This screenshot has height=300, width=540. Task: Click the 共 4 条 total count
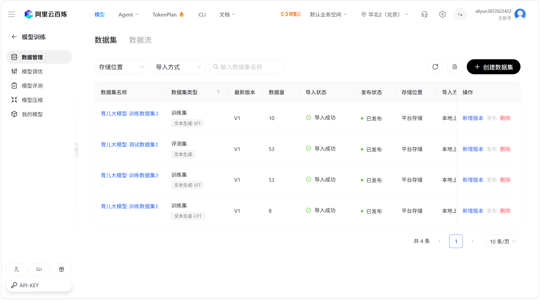422,241
